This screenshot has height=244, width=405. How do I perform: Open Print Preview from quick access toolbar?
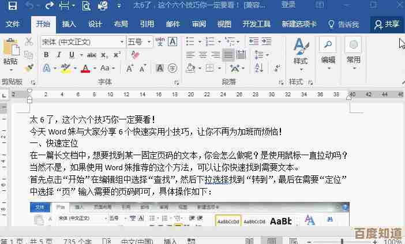[x=86, y=5]
